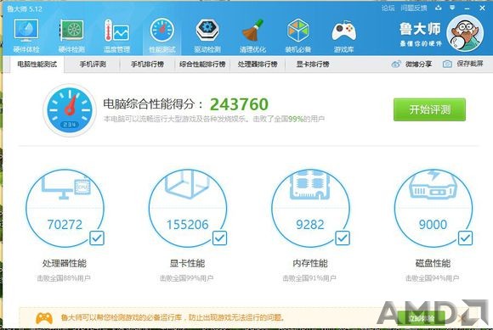Toggle the 磁盘性能 checkbox
493x330 pixels.
point(465,238)
